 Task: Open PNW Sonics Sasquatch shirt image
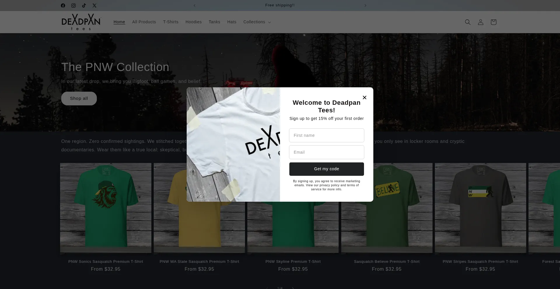(x=106, y=208)
